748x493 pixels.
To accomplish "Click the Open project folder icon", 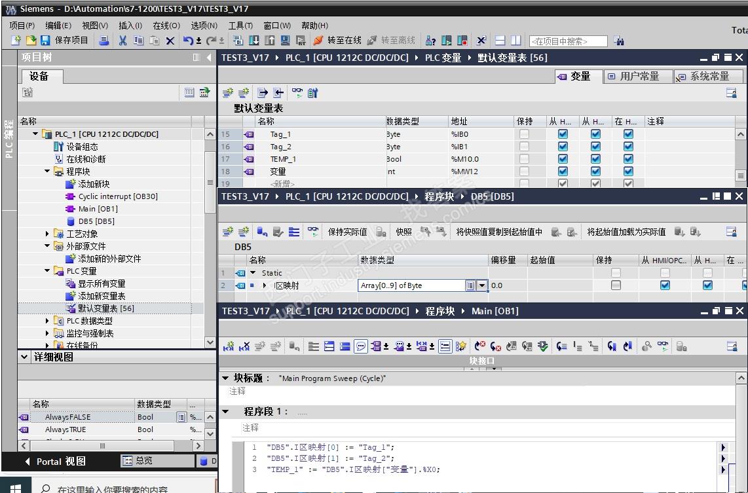I will pyautogui.click(x=31, y=41).
